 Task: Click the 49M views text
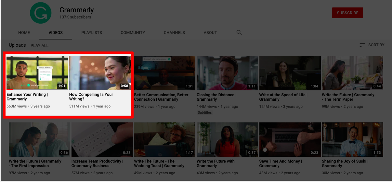coord(143,173)
